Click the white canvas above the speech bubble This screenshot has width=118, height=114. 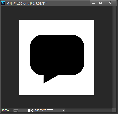57,27
